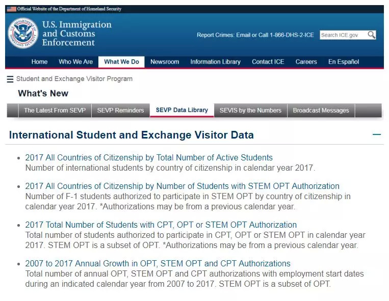Image resolution: width=389 pixels, height=301 pixels.
Task: Click the search magnifying glass icon
Action: [372, 35]
